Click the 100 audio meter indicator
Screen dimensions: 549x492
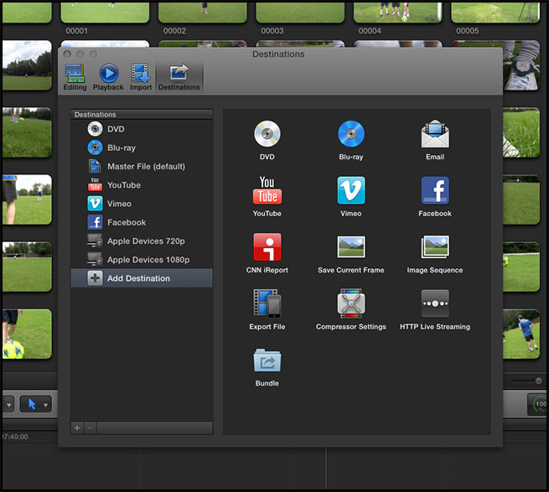click(x=538, y=405)
